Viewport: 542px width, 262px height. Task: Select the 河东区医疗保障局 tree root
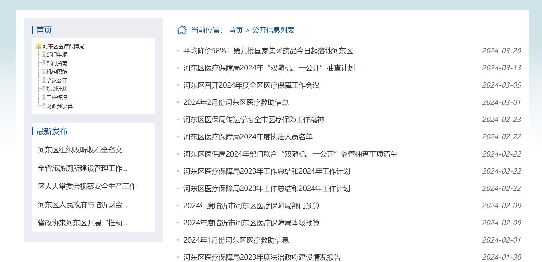coord(63,46)
